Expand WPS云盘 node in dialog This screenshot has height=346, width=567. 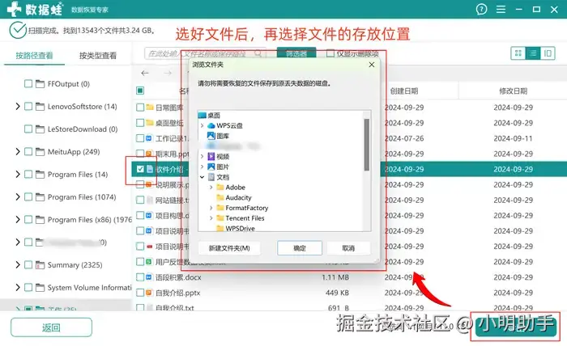[x=202, y=125]
